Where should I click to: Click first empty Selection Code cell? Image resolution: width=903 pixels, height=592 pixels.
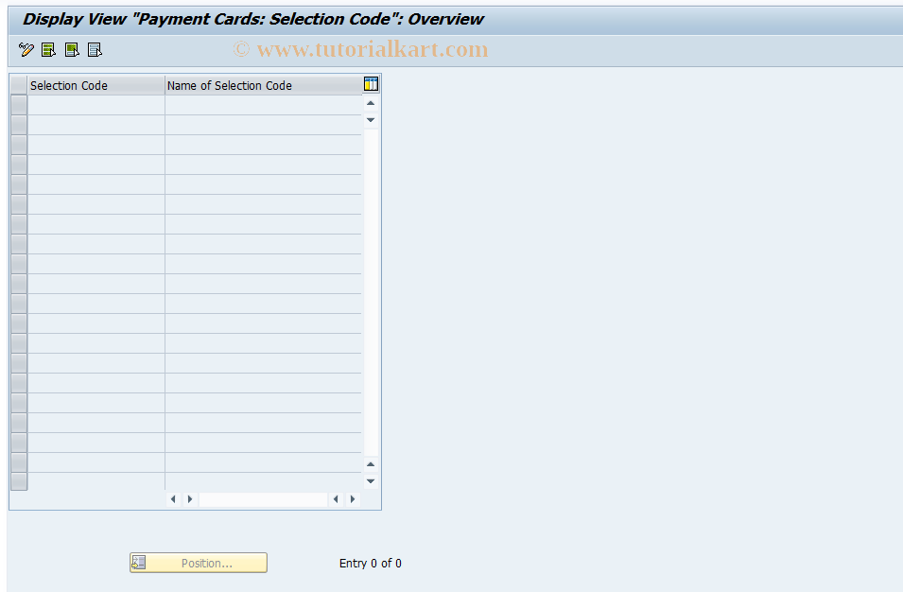pos(96,105)
